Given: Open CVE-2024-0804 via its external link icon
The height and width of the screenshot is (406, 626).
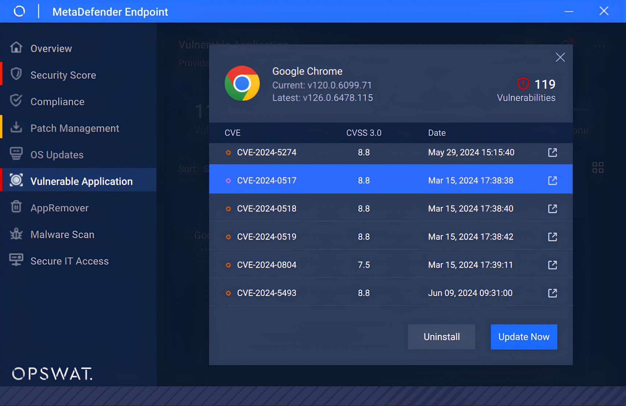Looking at the screenshot, I should coord(553,265).
